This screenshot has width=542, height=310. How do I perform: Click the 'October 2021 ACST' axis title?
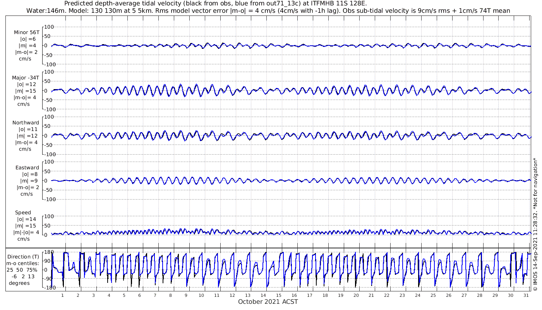pos(268,301)
